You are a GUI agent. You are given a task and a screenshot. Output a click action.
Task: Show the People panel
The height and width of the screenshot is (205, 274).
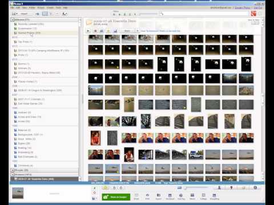coord(219,188)
